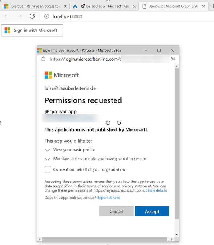Click the site info icon beside localhost
Image resolution: width=214 pixels, height=245 pixels.
click(x=47, y=16)
